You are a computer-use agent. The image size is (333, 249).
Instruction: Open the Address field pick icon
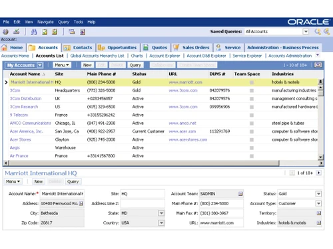[81, 203]
